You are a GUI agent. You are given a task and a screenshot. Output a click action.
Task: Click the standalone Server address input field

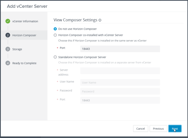[120, 71]
